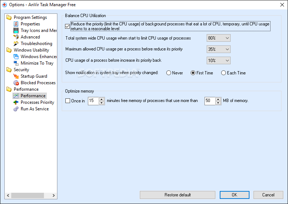Click the minutes field showing 15
This screenshot has height=204, width=288.
[x=93, y=101]
